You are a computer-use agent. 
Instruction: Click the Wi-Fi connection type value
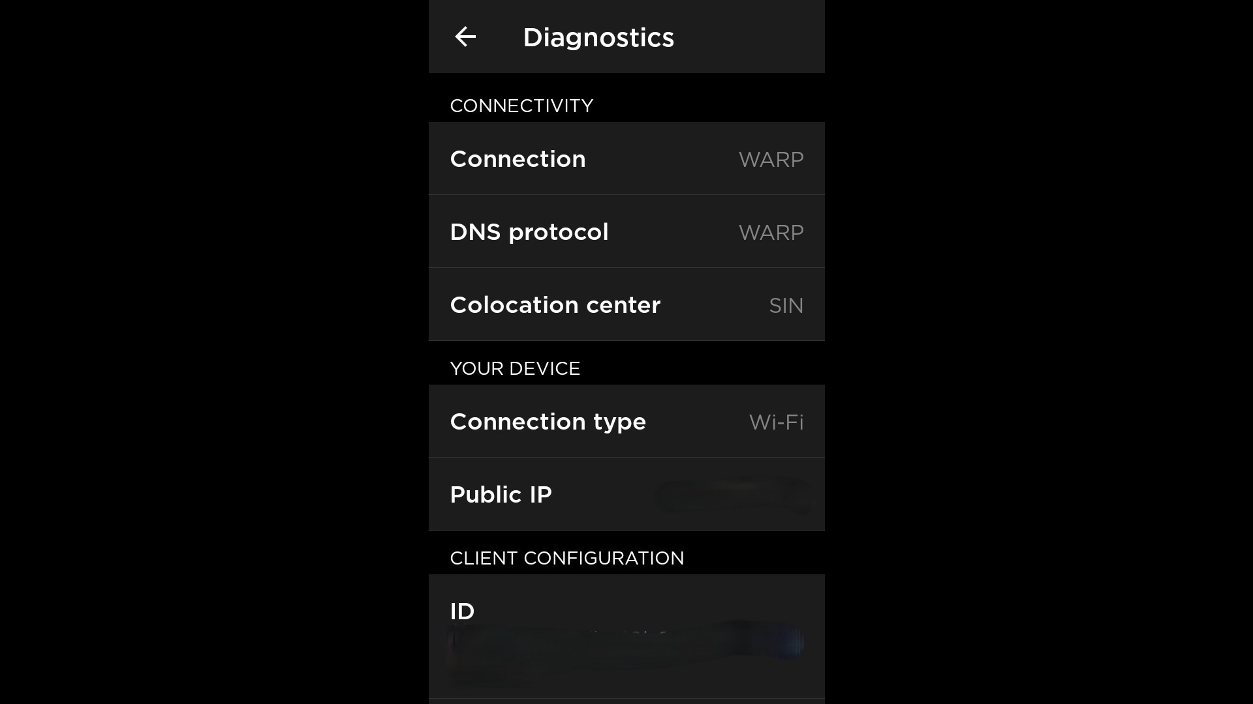(776, 422)
